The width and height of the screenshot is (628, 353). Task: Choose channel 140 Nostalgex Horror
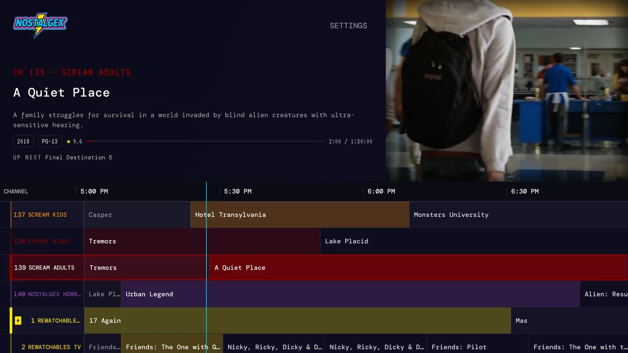click(47, 294)
